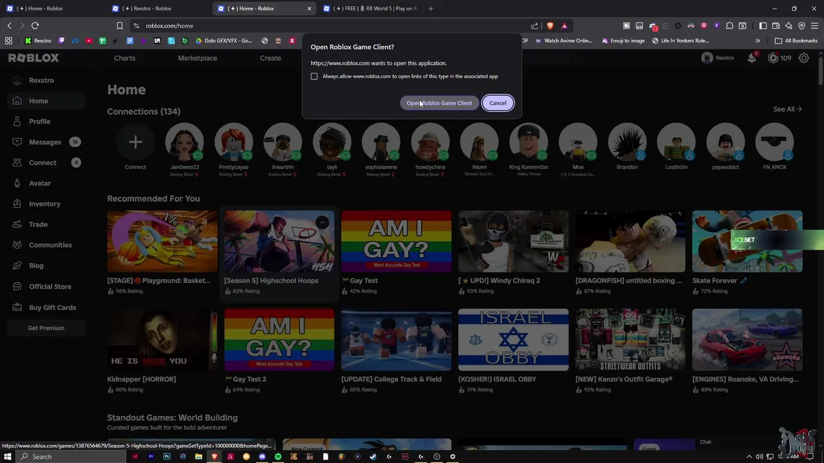This screenshot has width=824, height=463.
Task: Click College Track & Field title
Action: click(x=391, y=379)
